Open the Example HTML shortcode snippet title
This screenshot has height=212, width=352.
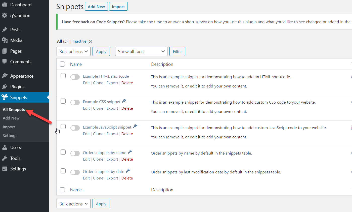point(106,76)
